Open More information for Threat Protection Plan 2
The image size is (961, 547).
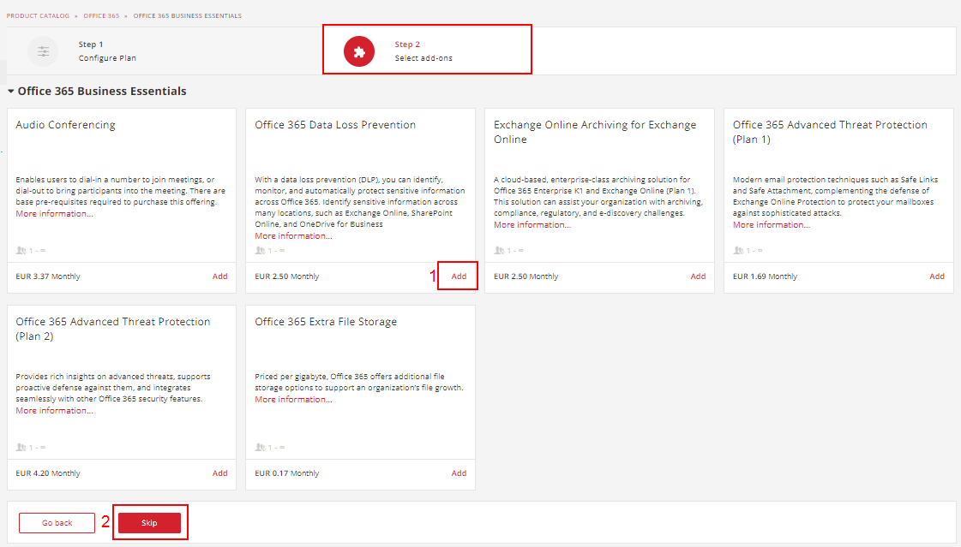point(55,411)
